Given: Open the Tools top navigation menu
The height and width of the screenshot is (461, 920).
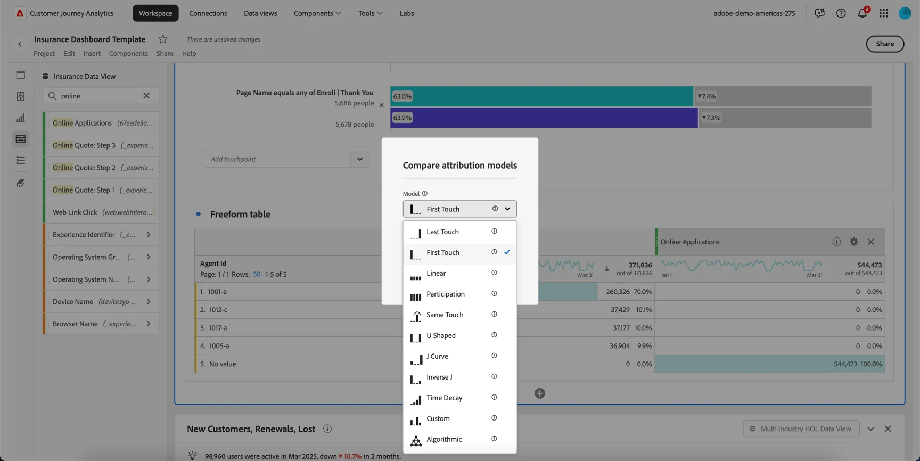Looking at the screenshot, I should (x=370, y=13).
